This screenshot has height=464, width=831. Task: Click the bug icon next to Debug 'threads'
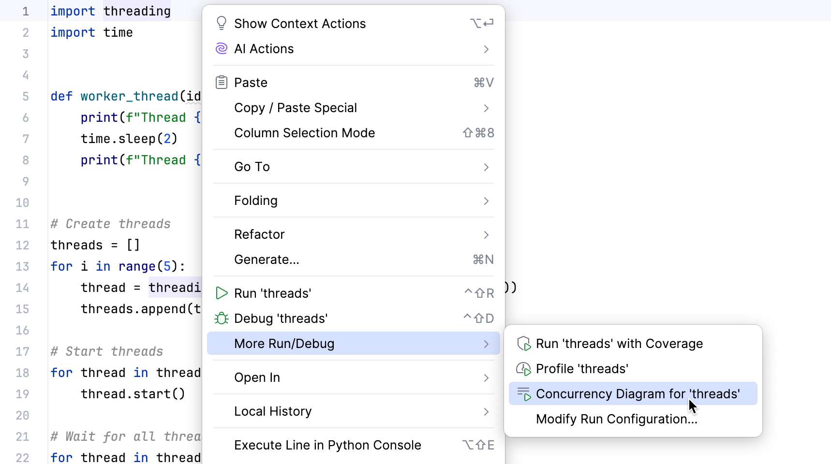coord(222,318)
